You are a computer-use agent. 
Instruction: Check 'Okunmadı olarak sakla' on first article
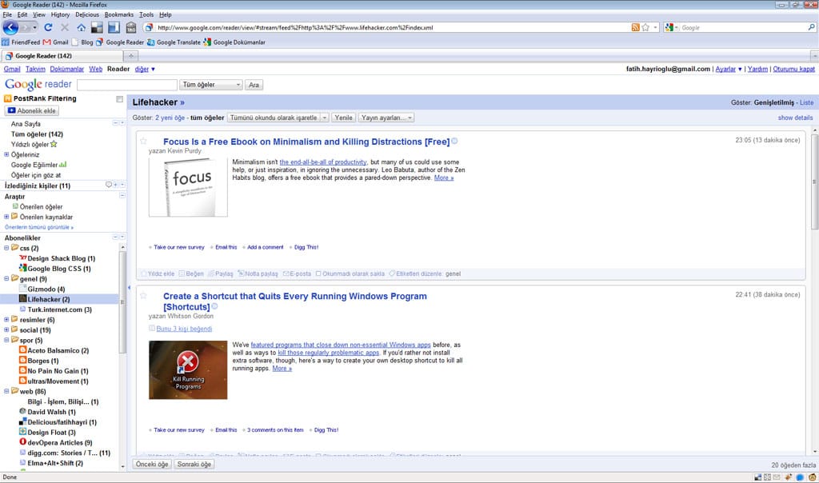click(x=319, y=273)
